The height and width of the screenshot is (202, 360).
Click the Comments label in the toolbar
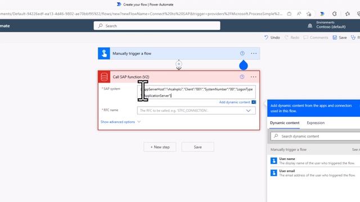coord(319,38)
